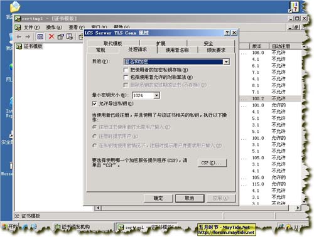Click the 证书颁发机构 taskbar button

[x=72, y=227]
